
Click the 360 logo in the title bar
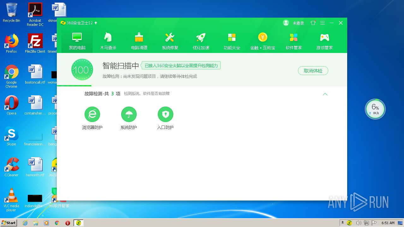pos(63,23)
